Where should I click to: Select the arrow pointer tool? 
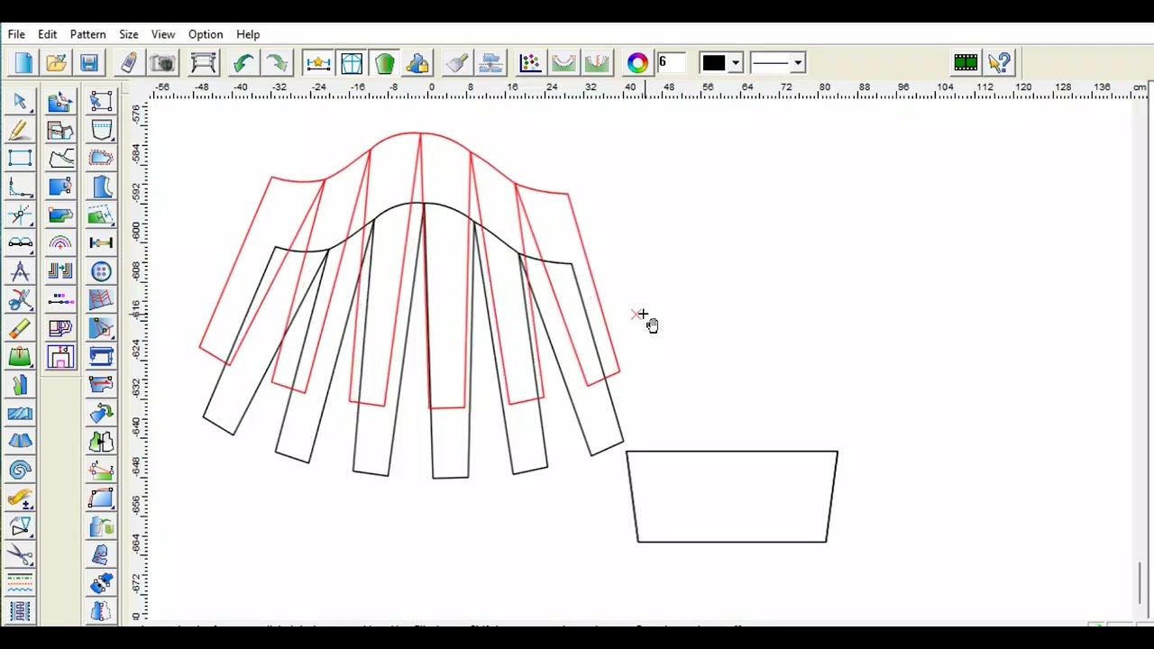click(20, 102)
